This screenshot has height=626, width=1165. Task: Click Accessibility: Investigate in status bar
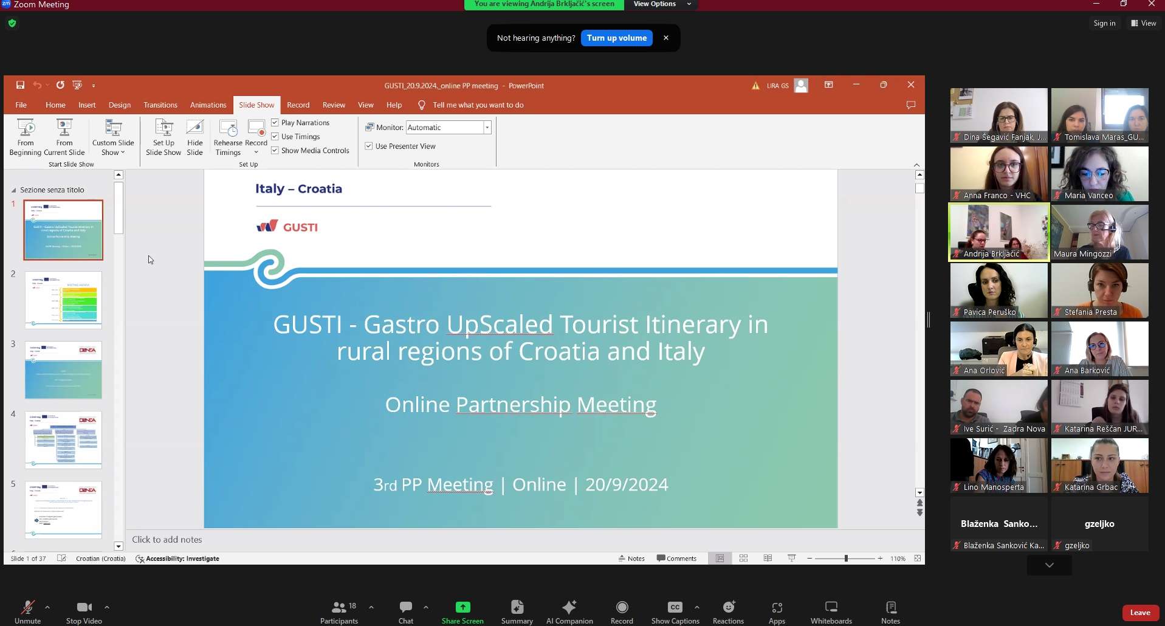(177, 558)
